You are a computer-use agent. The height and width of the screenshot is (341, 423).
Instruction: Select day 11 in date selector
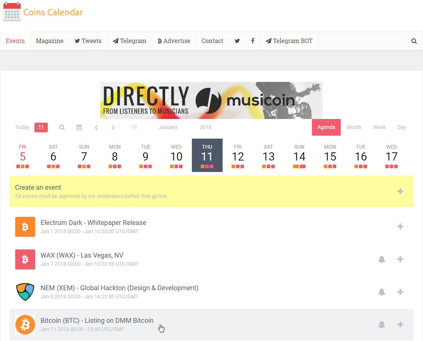pos(134,127)
